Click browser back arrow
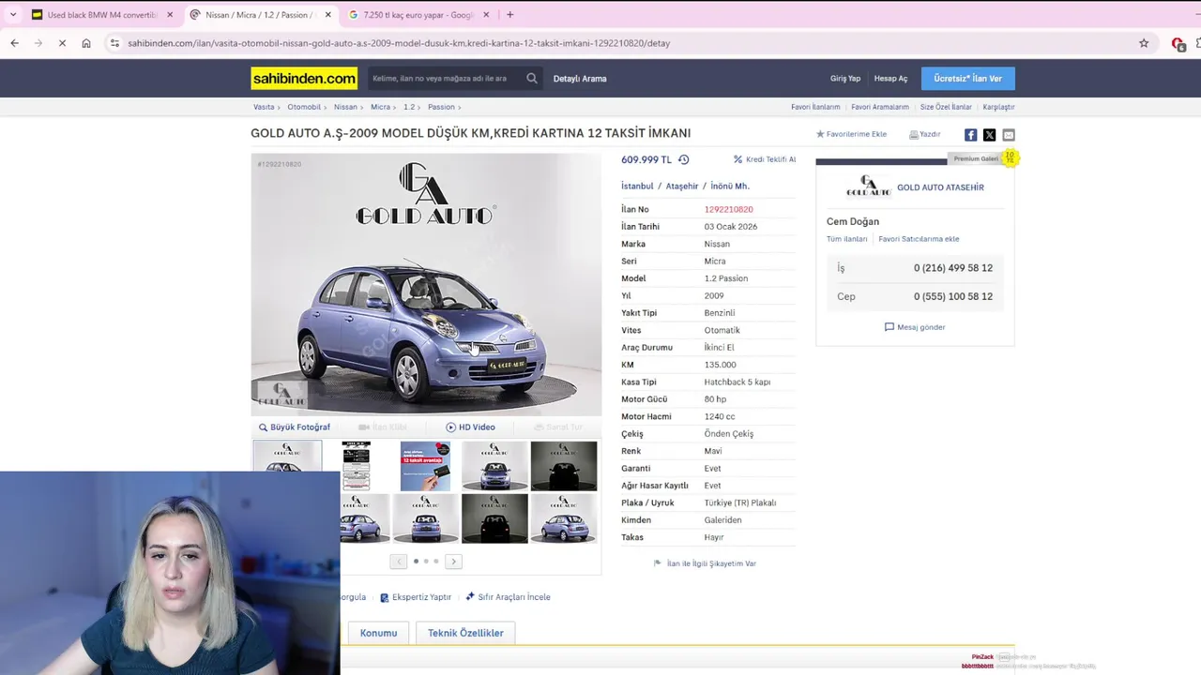Viewport: 1201px width, 675px height. point(14,43)
